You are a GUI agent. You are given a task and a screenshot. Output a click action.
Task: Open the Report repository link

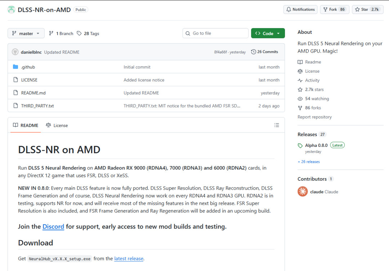314,117
